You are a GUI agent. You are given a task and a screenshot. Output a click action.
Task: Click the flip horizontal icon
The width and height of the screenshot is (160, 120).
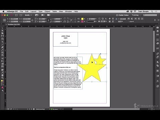[x=65, y=21]
